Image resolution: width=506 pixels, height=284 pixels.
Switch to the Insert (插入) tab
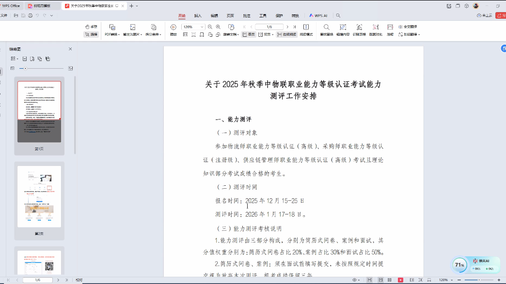[x=198, y=15]
